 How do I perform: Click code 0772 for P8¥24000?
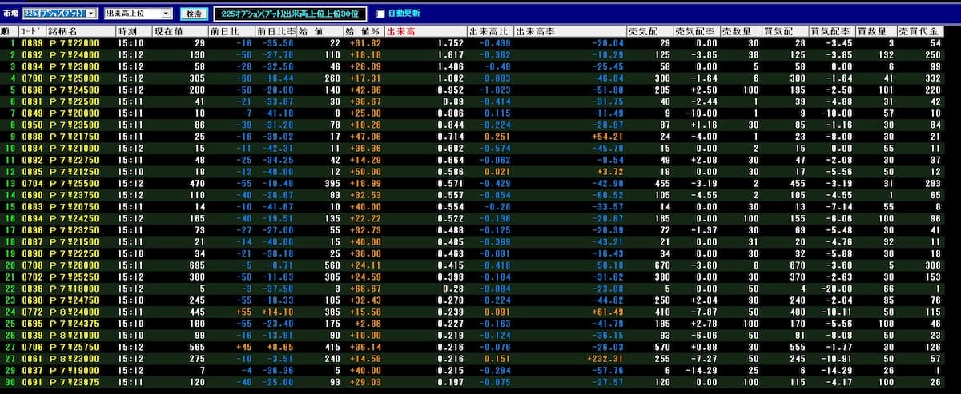pos(33,312)
